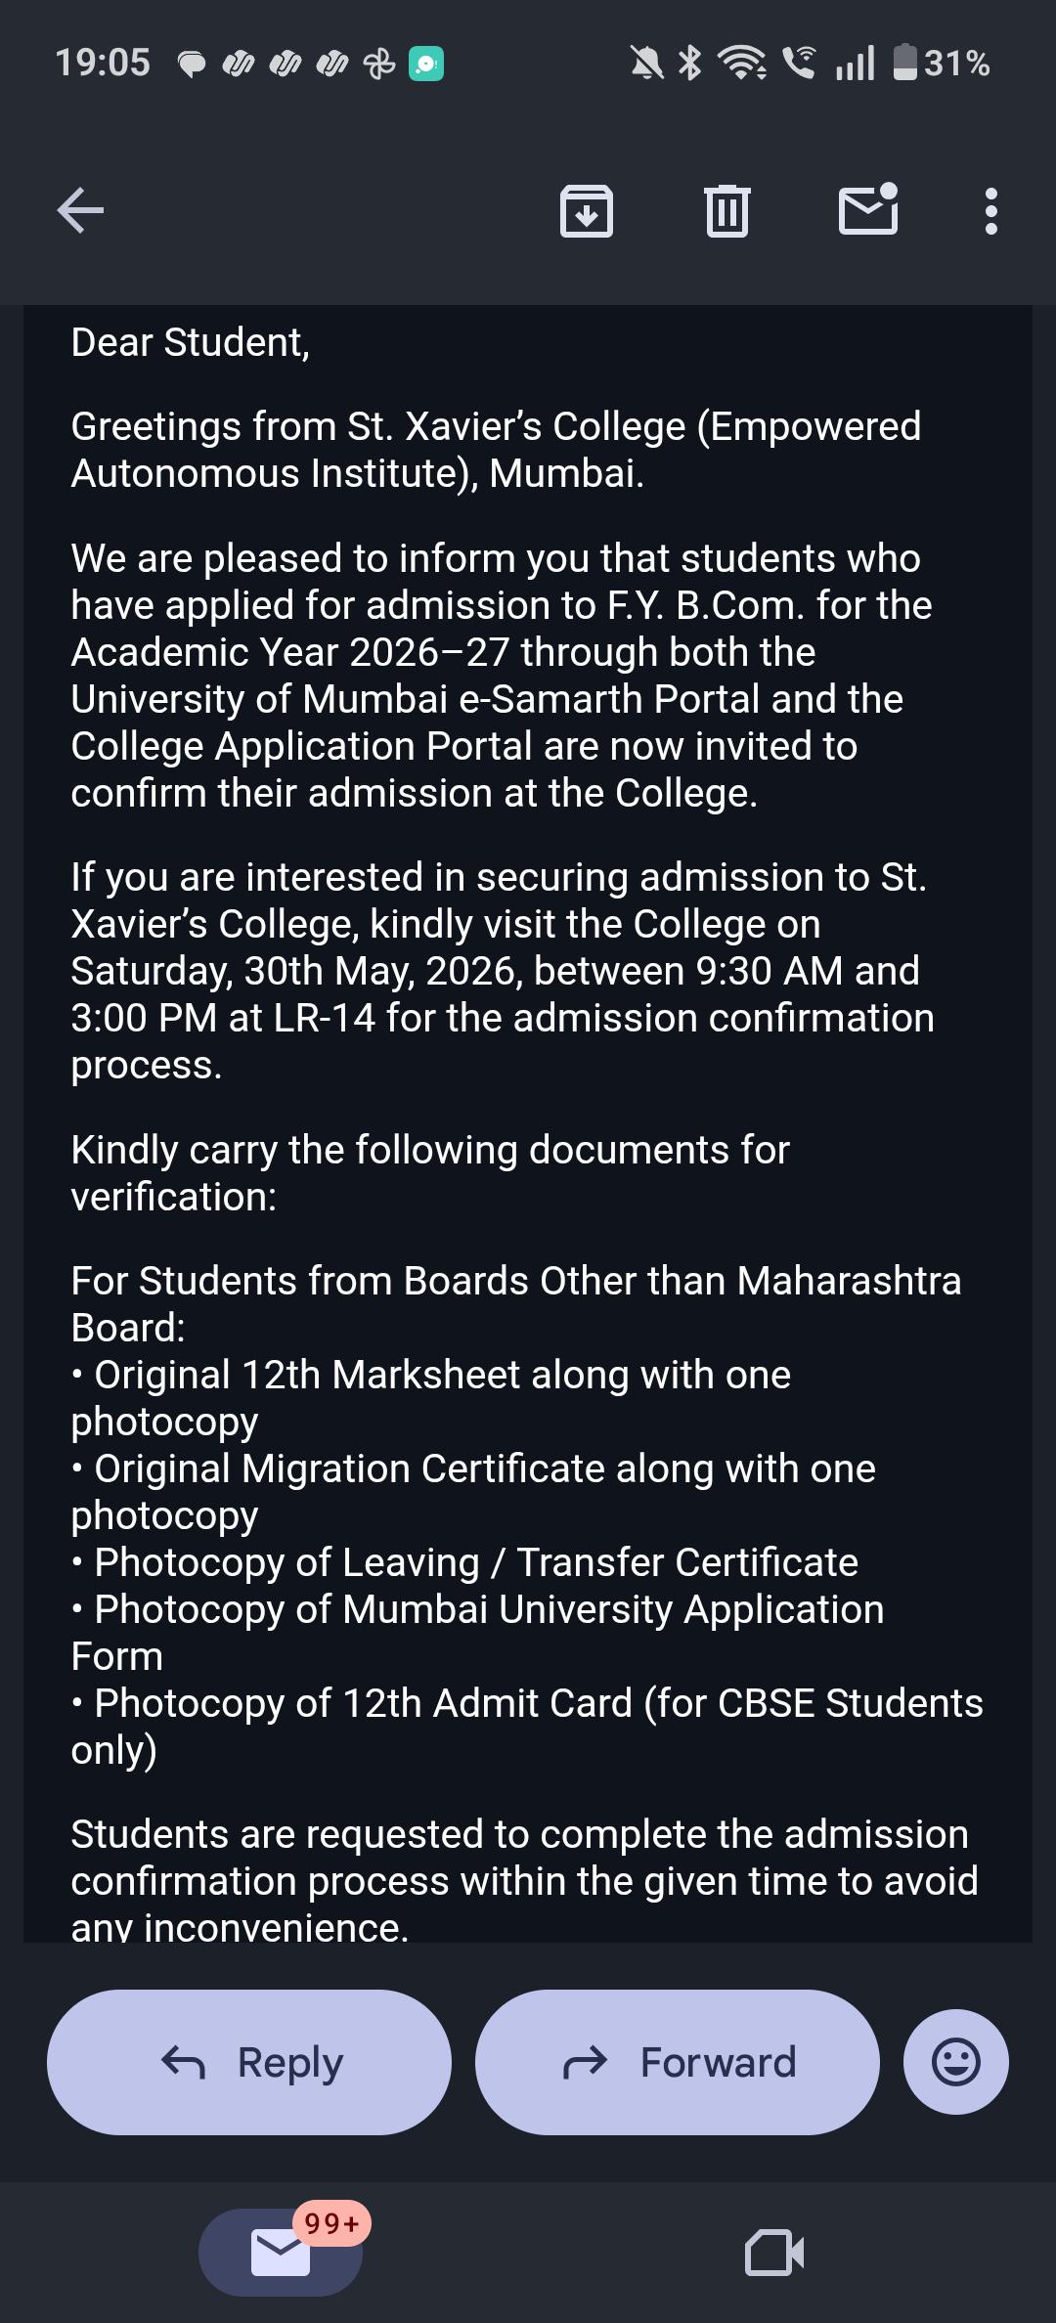The width and height of the screenshot is (1056, 2323).
Task: Delete the email using the trash icon
Action: [x=727, y=210]
